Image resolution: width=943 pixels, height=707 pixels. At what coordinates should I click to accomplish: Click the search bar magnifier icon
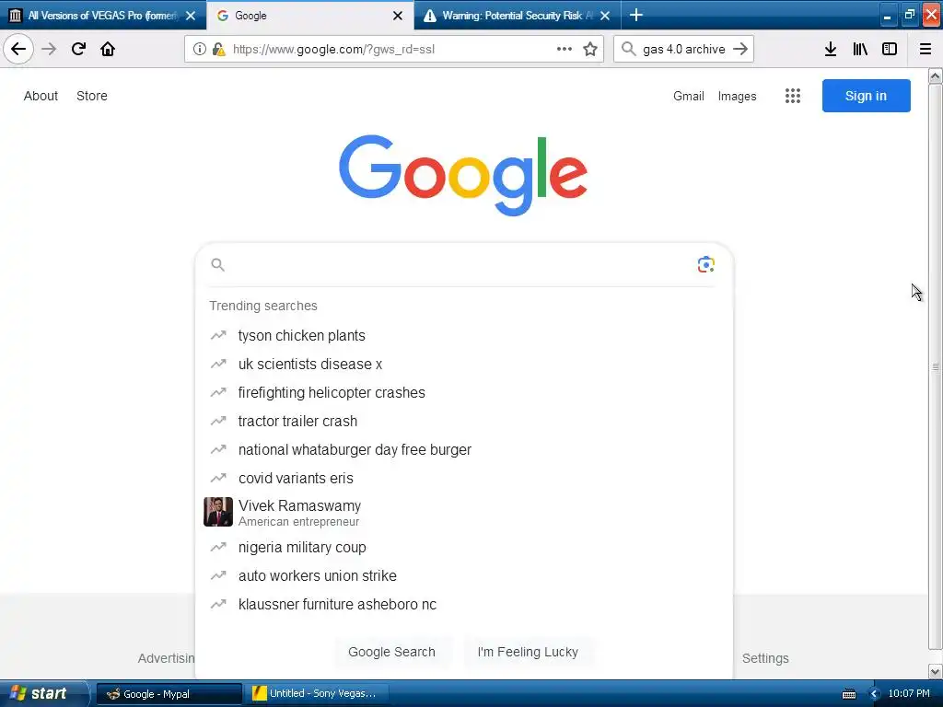pyautogui.click(x=628, y=49)
